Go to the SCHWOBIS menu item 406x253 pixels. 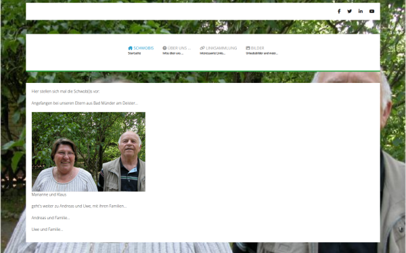click(143, 48)
